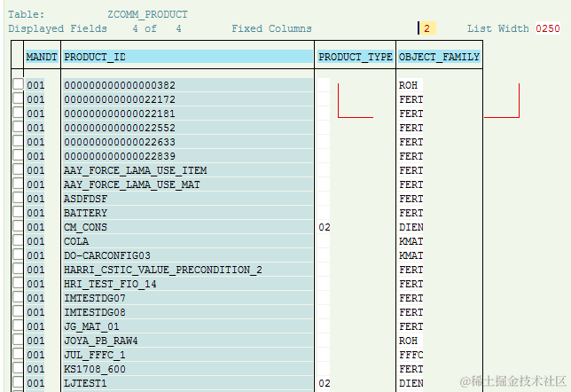Click product ID 000000000000022839

[188, 156]
